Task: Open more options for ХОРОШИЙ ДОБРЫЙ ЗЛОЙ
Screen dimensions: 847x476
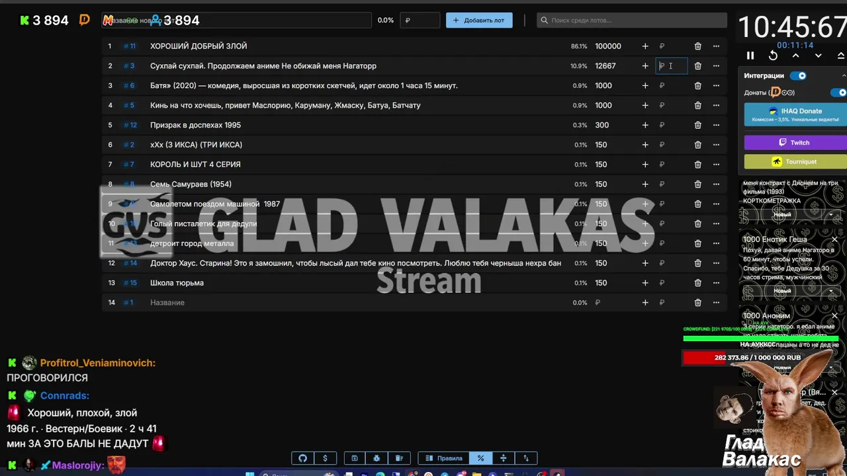Action: pyautogui.click(x=716, y=46)
